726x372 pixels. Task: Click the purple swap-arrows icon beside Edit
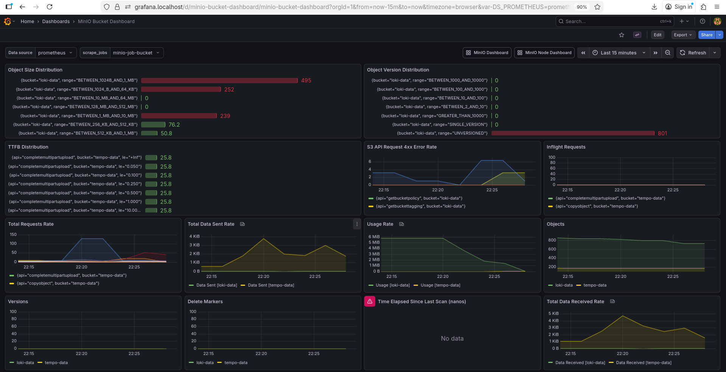(x=637, y=35)
